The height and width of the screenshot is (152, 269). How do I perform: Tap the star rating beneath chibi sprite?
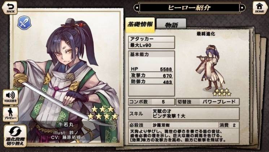(x=222, y=92)
